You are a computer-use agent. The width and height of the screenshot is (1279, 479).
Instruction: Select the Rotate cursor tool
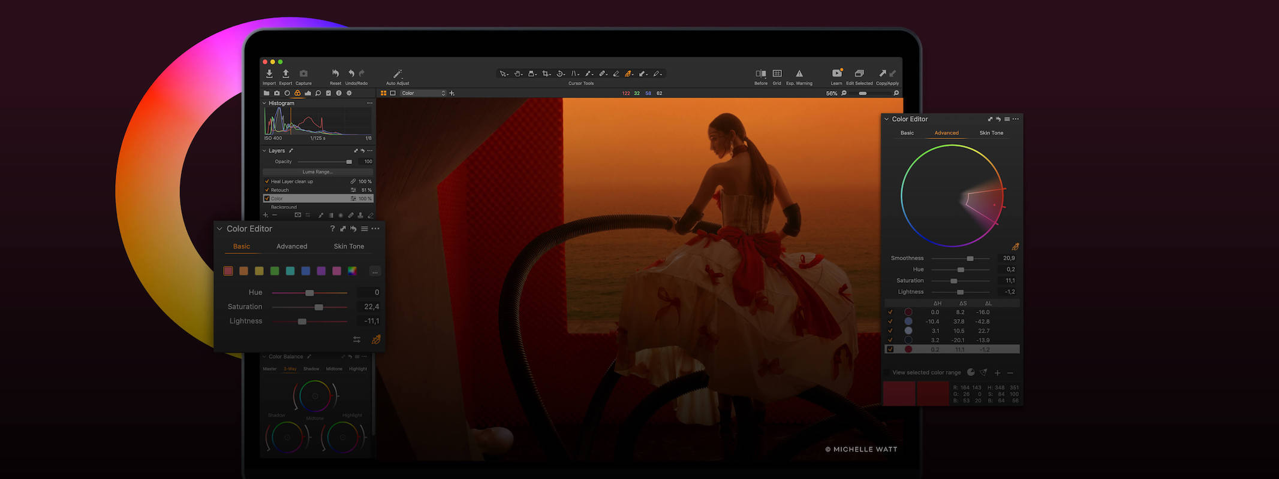click(560, 74)
